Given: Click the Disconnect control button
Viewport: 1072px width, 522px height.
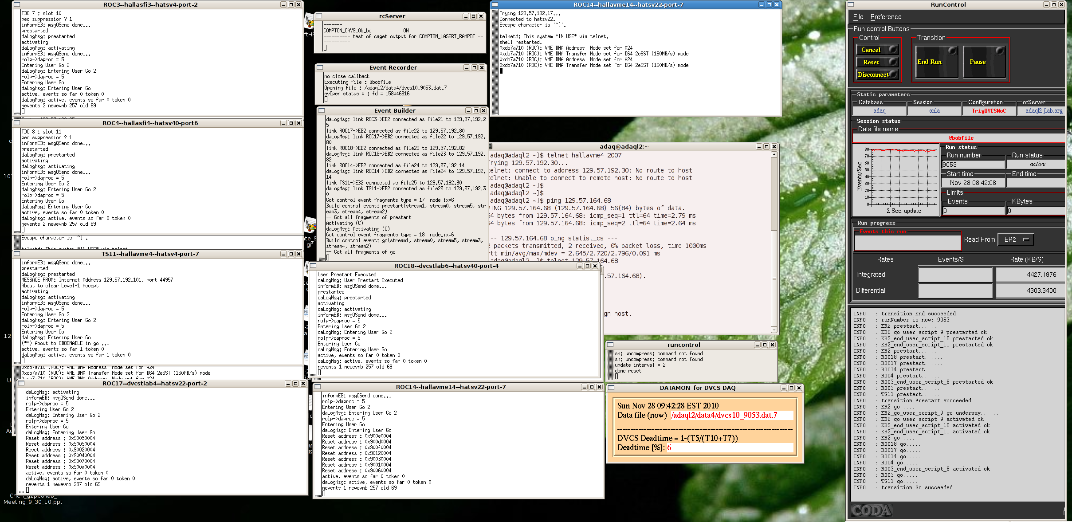Looking at the screenshot, I should coord(877,75).
